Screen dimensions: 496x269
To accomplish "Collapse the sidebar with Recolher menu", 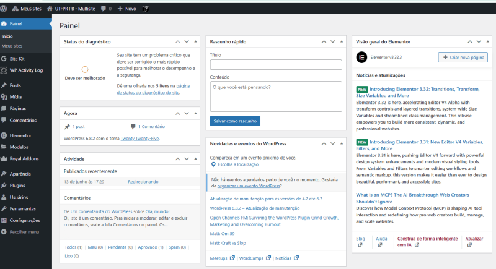I will point(24,232).
